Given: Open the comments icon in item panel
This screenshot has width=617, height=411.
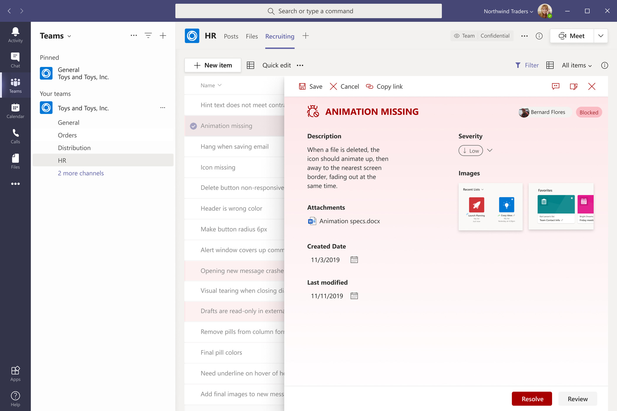Looking at the screenshot, I should point(555,86).
